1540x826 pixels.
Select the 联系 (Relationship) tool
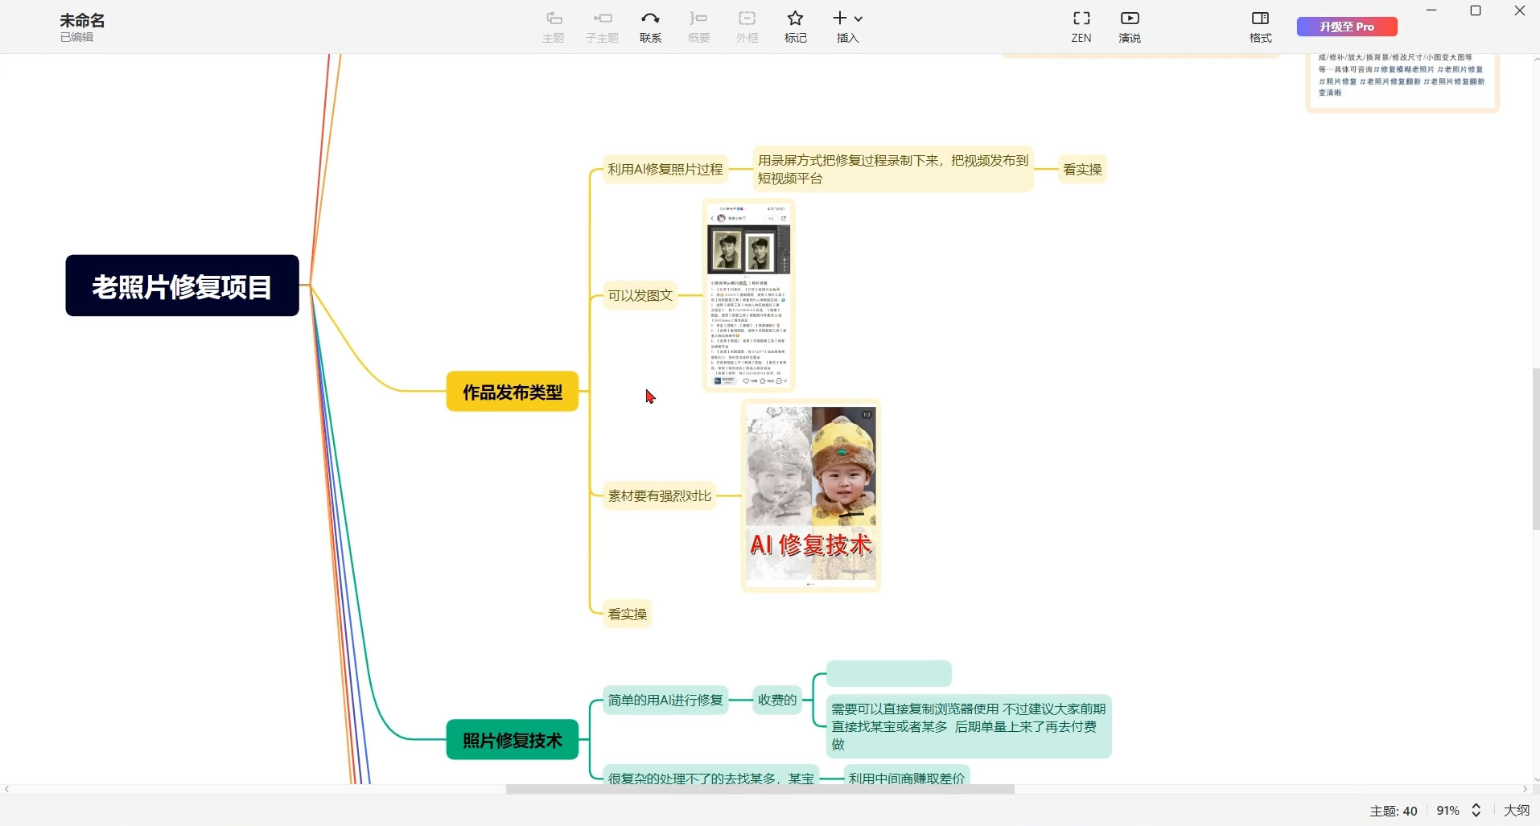click(650, 26)
